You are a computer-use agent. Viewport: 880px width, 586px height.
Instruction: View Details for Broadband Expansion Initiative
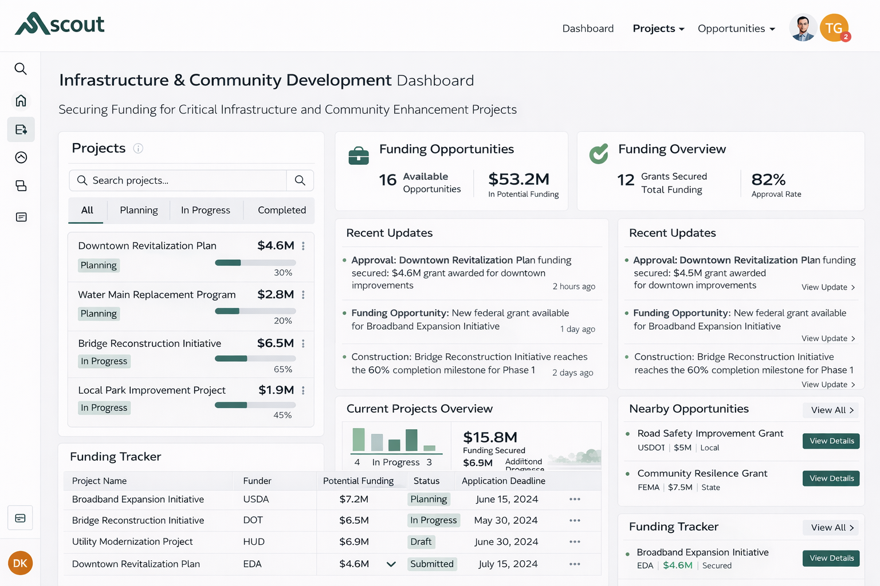click(x=831, y=559)
